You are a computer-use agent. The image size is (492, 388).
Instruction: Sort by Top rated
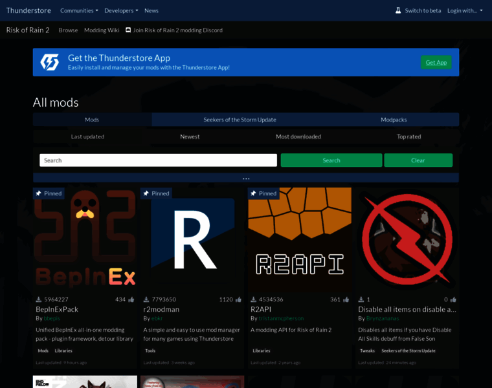[x=409, y=136]
